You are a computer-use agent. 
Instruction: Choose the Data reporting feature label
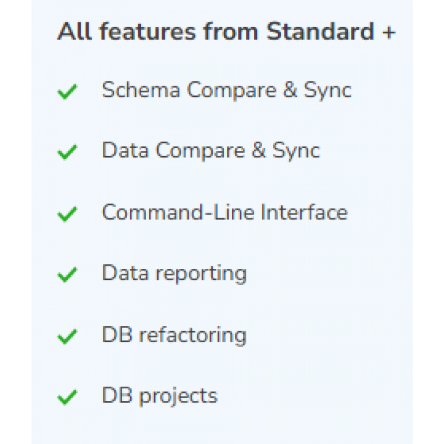tap(174, 274)
